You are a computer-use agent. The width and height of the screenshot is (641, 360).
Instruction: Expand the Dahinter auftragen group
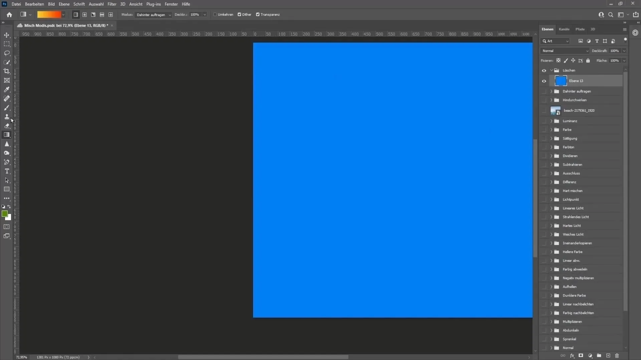click(551, 91)
